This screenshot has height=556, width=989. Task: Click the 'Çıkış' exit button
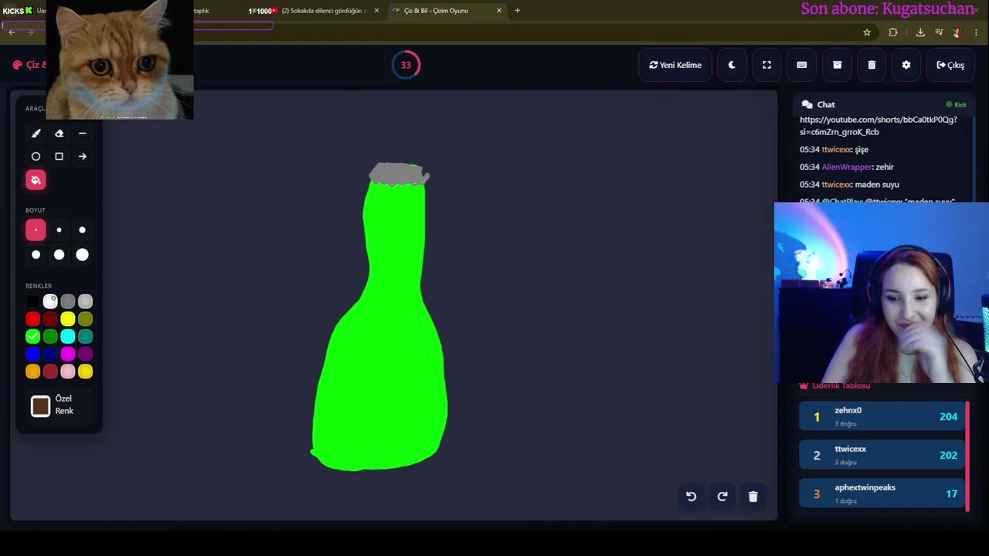pos(950,65)
